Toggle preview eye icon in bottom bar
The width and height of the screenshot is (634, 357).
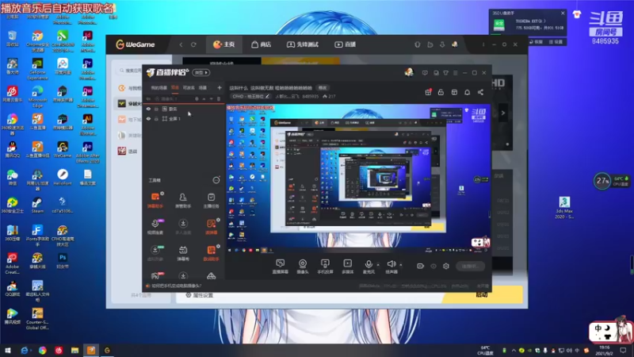(x=433, y=266)
